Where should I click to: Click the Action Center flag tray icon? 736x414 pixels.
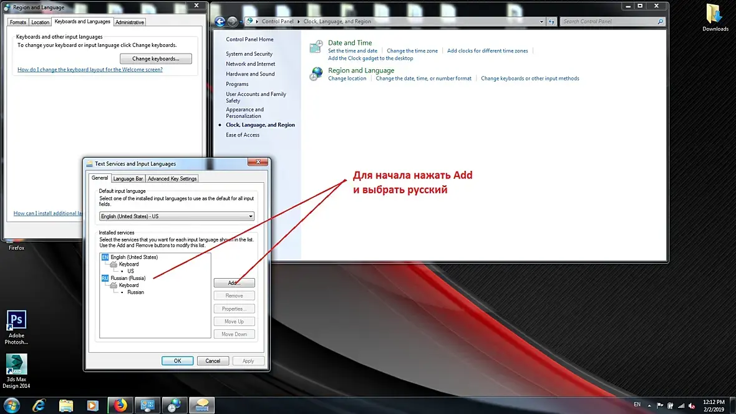click(660, 405)
